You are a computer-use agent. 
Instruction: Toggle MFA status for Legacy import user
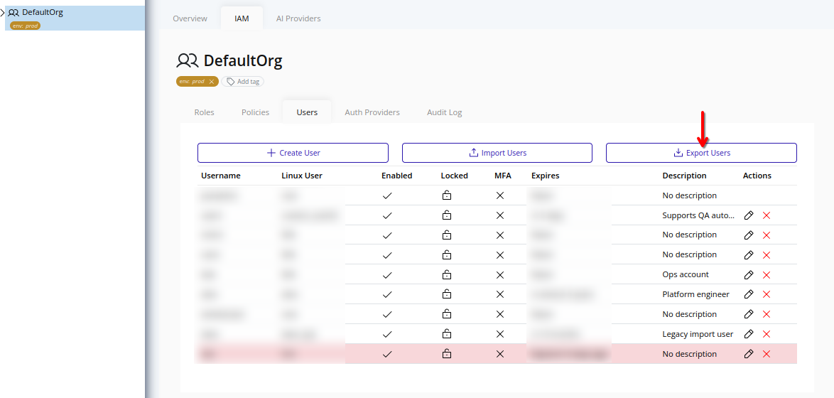point(500,334)
